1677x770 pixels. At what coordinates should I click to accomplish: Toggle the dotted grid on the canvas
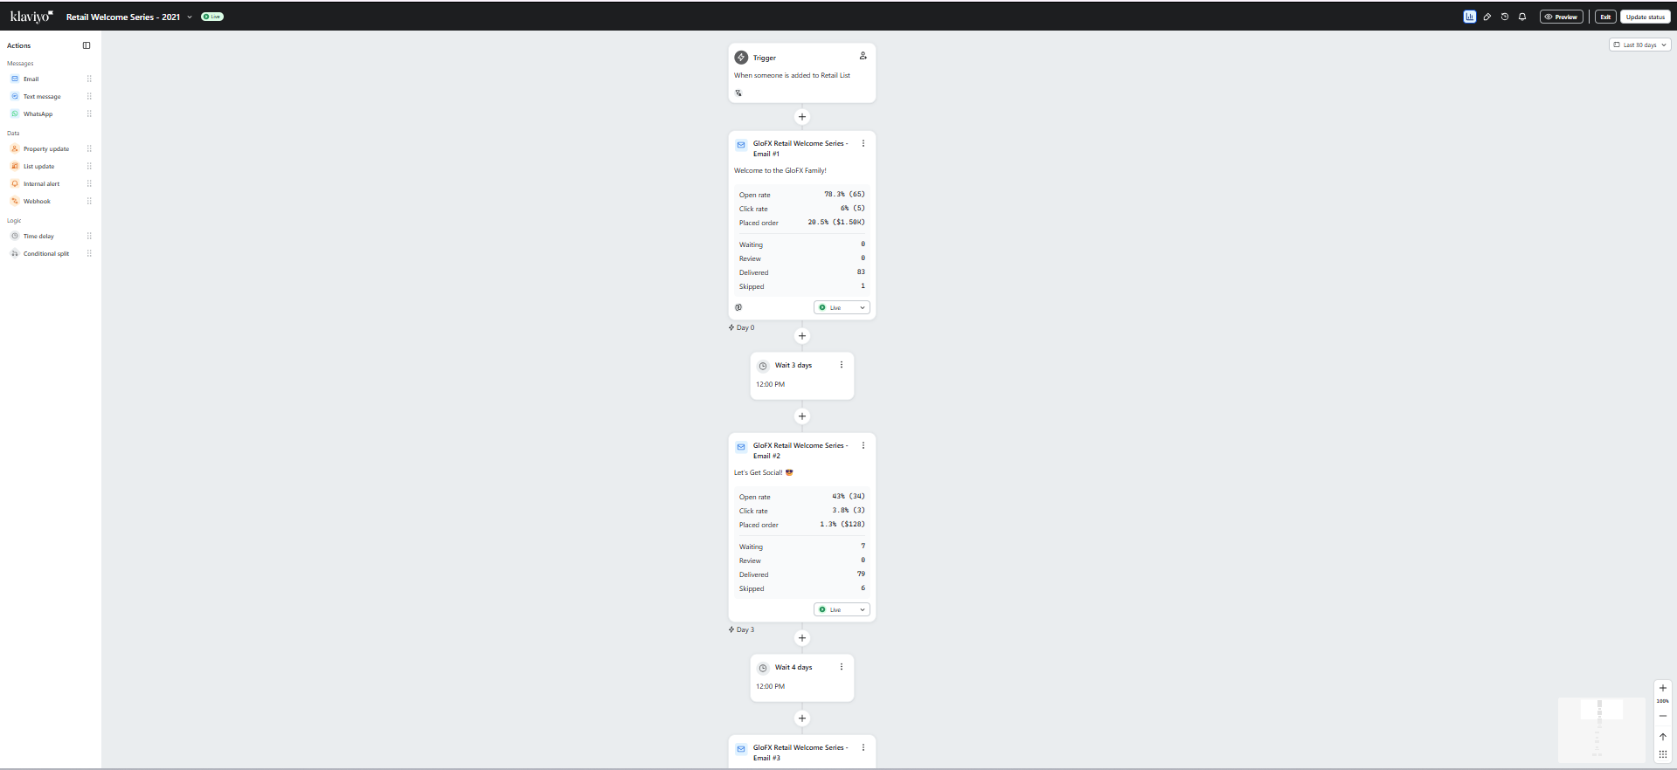coord(1663,754)
